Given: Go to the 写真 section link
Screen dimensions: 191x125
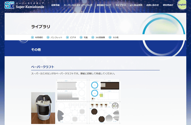Looking at the screenshot, I should 86,37.
